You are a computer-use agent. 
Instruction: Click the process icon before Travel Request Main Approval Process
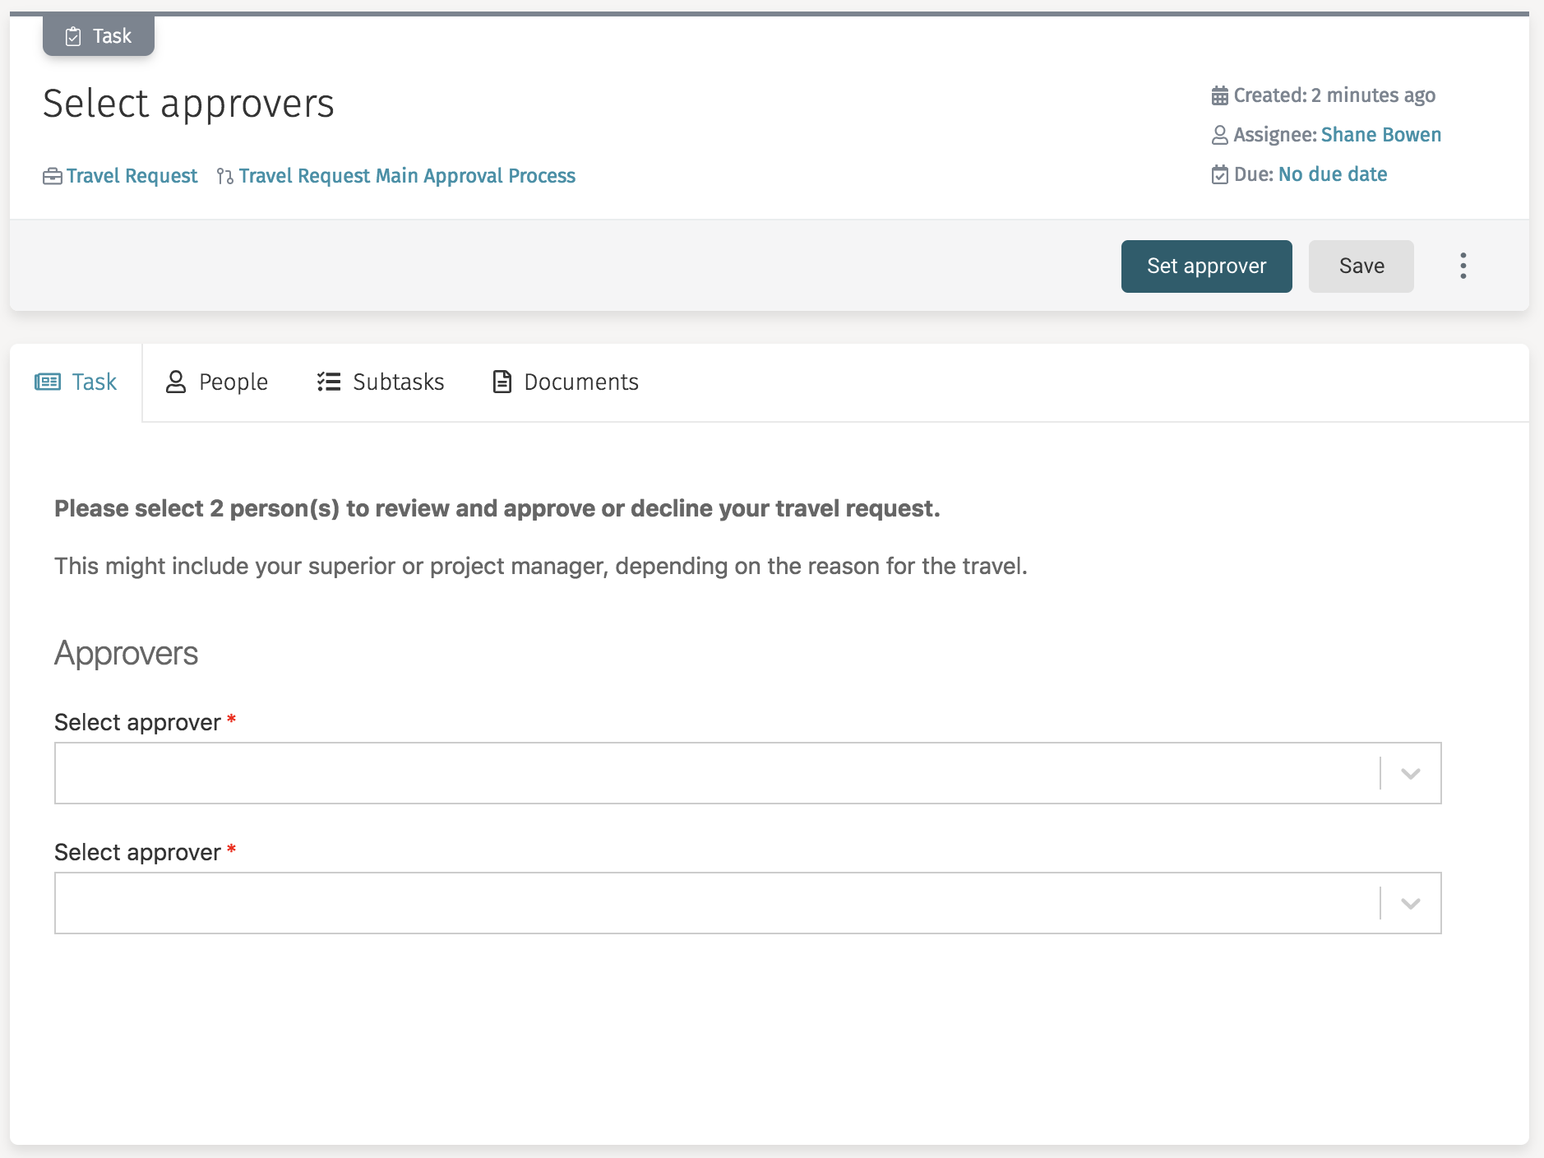(223, 175)
